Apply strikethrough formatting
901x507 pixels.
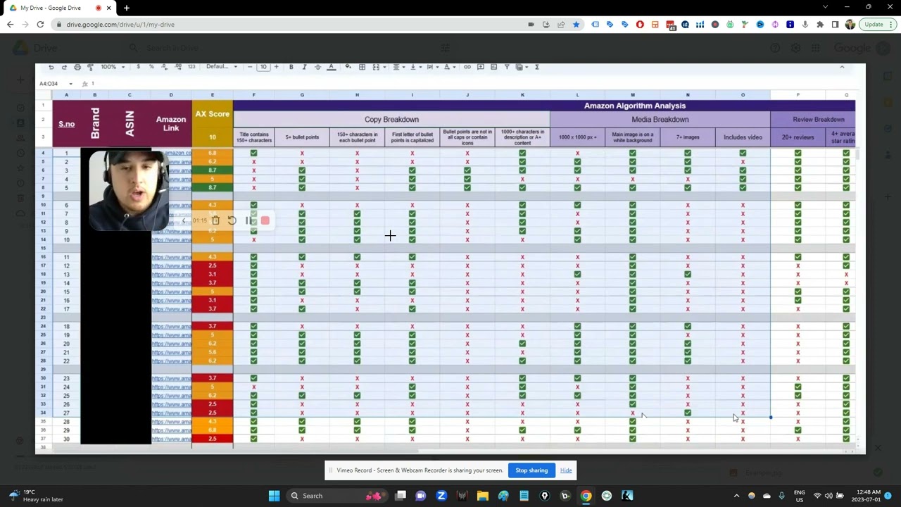317,67
